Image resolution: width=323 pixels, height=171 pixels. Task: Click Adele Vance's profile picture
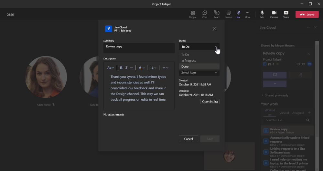pyautogui.click(x=46, y=77)
